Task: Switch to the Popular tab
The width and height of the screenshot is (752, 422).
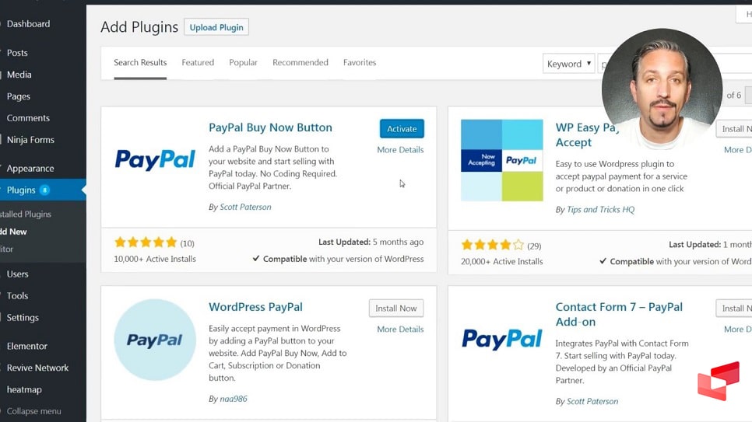Action: click(x=243, y=63)
